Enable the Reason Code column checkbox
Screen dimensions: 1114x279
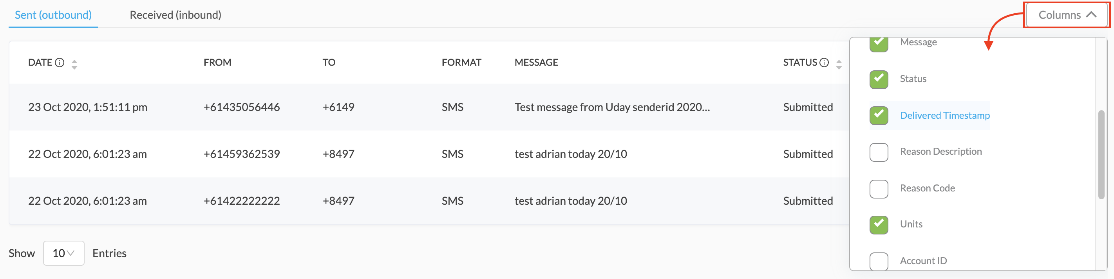[879, 189]
